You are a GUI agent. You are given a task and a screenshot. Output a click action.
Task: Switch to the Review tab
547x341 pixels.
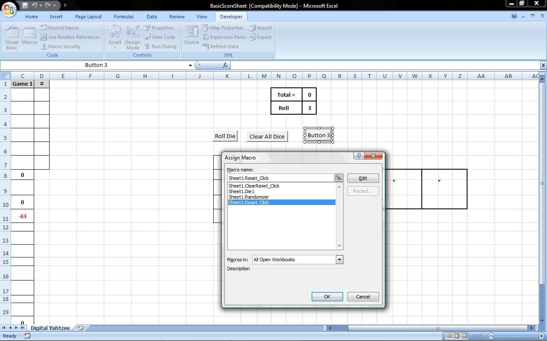176,17
